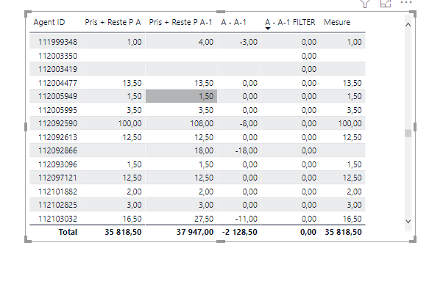This screenshot has height=284, width=443.
Task: Select agent ID 112103032 cell
Action: [x=57, y=219]
